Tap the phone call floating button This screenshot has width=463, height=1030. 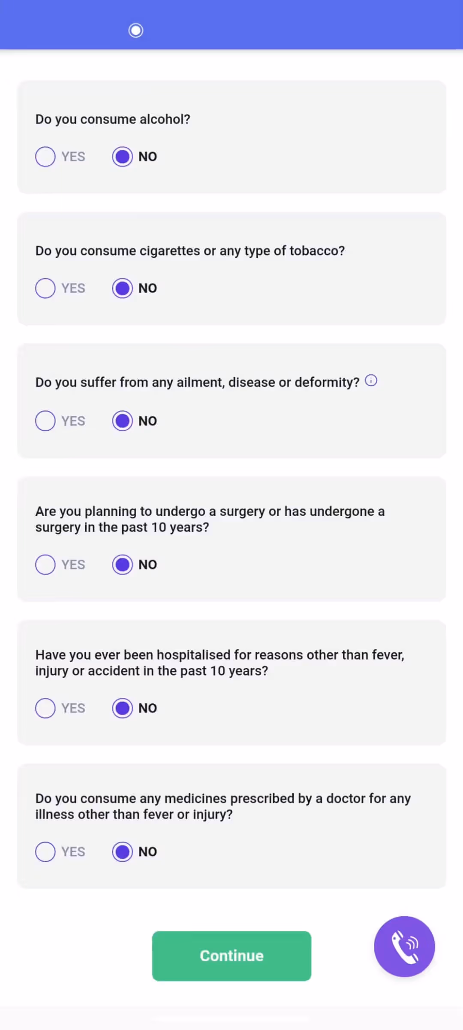tap(404, 946)
